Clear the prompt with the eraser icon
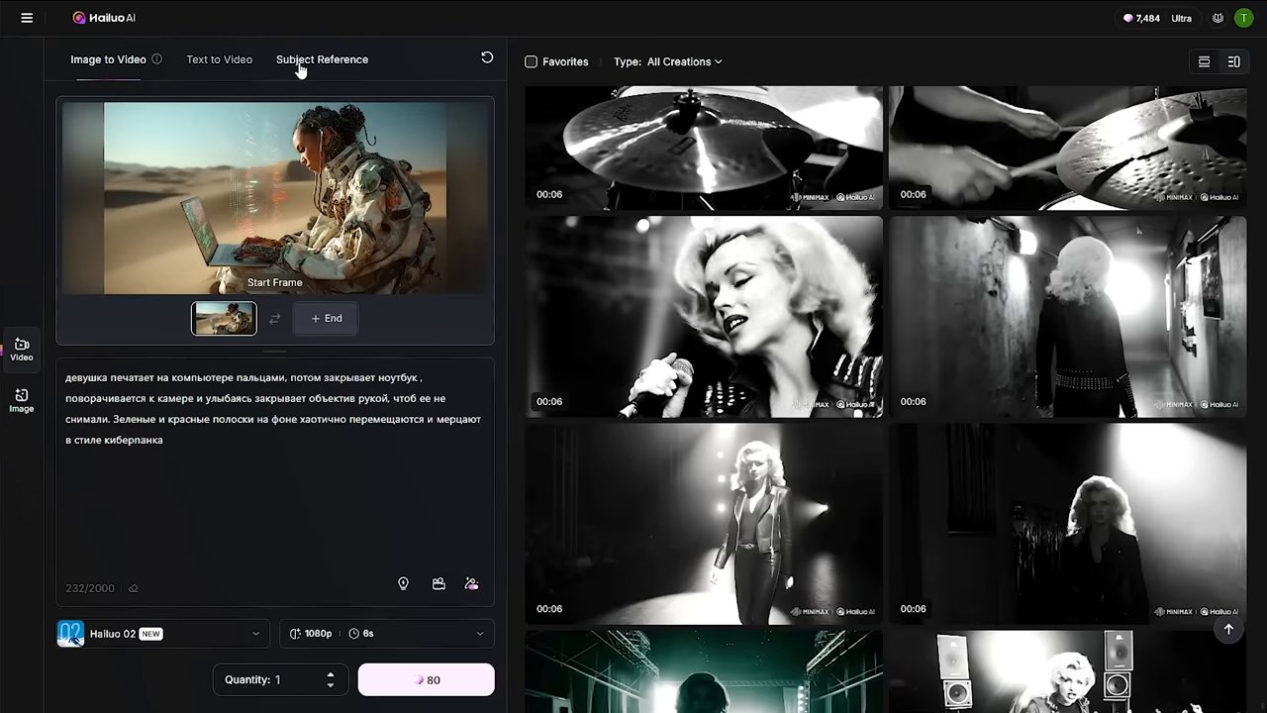 pyautogui.click(x=134, y=588)
